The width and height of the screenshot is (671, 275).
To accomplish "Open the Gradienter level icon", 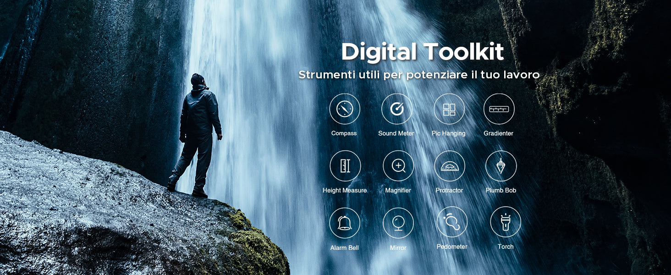I will tap(499, 109).
